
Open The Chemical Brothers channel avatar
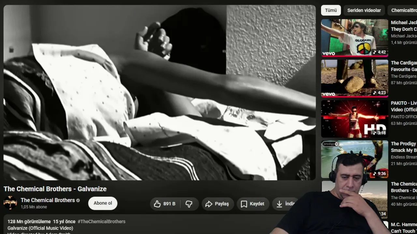[x=10, y=203]
